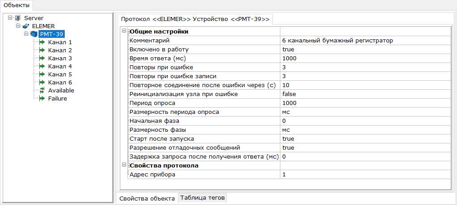This screenshot has height=205, width=457.
Task: Select Канал 3 label in tree
Action: pos(60,58)
